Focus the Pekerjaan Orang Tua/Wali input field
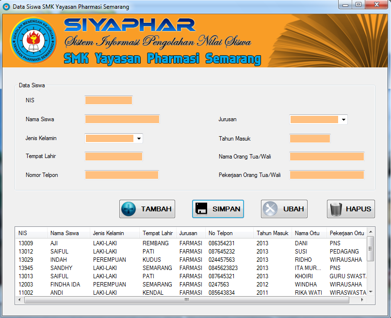 point(327,175)
